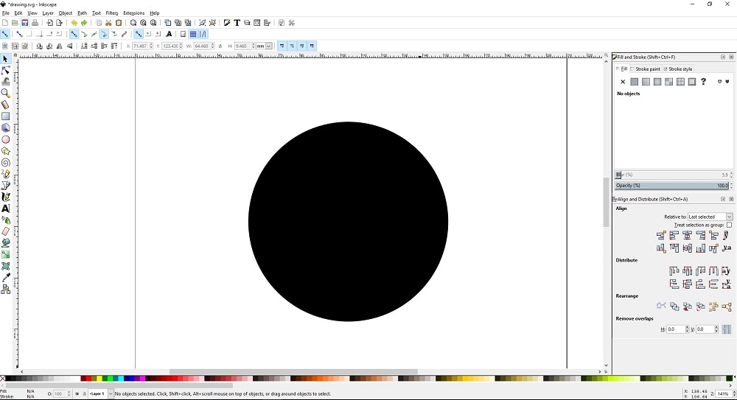Screen dimensions: 737x400
Task: Select the Paint Bucket tool
Action: pos(6,243)
